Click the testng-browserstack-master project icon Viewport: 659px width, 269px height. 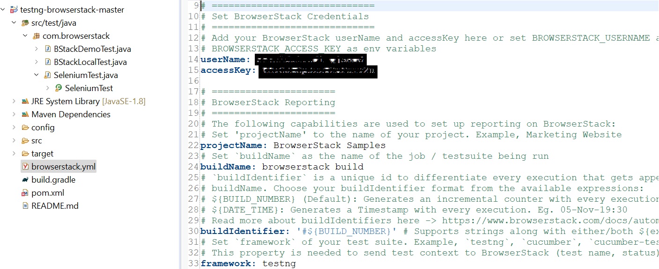(x=14, y=10)
